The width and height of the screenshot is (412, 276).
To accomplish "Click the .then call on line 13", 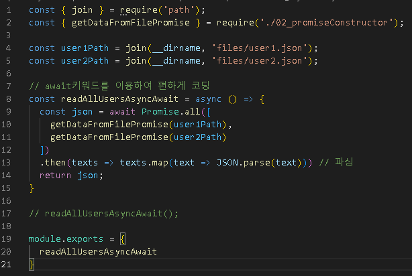I will click(53, 163).
